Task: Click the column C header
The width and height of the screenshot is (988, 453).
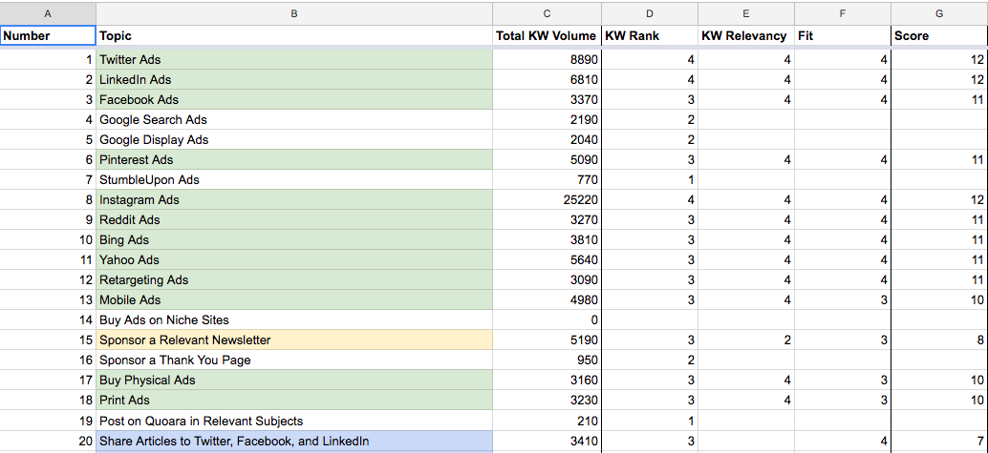Action: point(547,13)
